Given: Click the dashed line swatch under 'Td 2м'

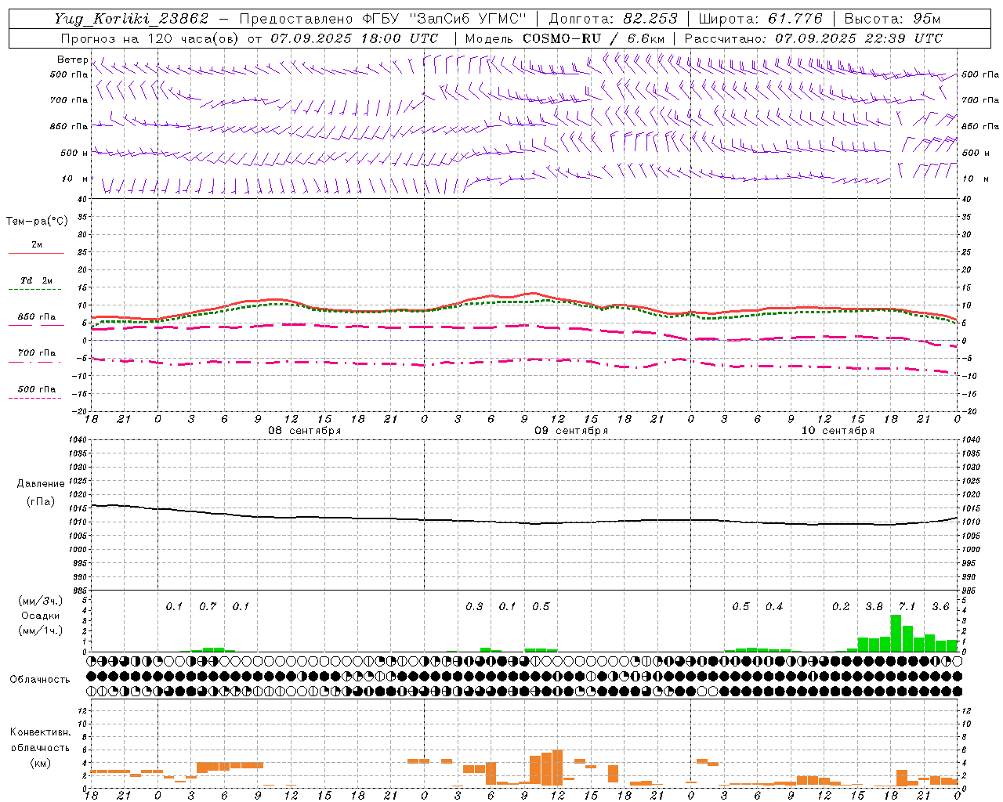Looking at the screenshot, I should point(36,290).
